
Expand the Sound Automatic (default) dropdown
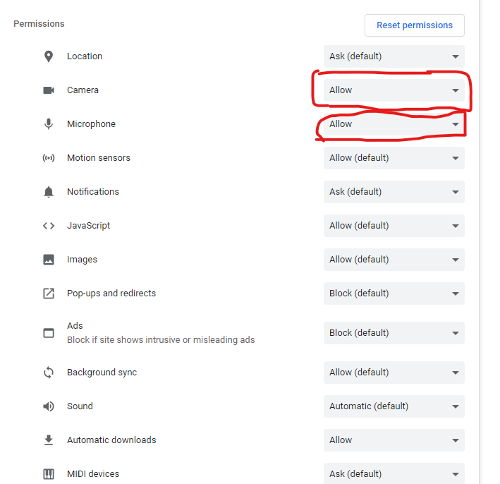point(394,406)
